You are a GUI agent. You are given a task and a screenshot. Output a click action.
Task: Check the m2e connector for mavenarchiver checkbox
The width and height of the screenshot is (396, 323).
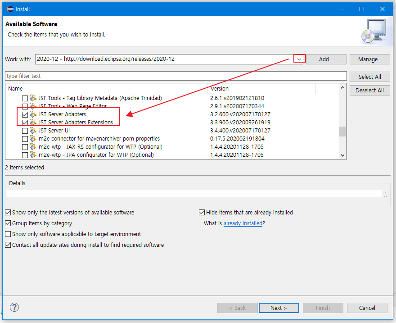25,139
